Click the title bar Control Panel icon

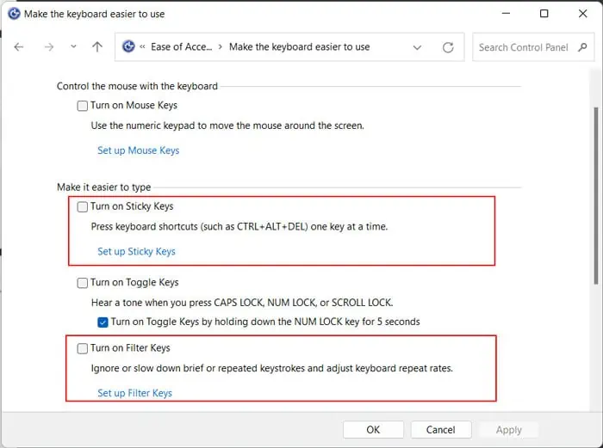[15, 14]
